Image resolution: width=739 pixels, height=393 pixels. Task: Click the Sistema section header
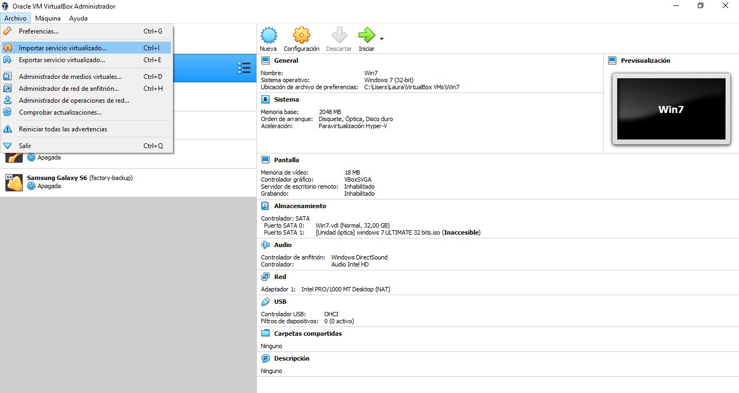(x=286, y=99)
